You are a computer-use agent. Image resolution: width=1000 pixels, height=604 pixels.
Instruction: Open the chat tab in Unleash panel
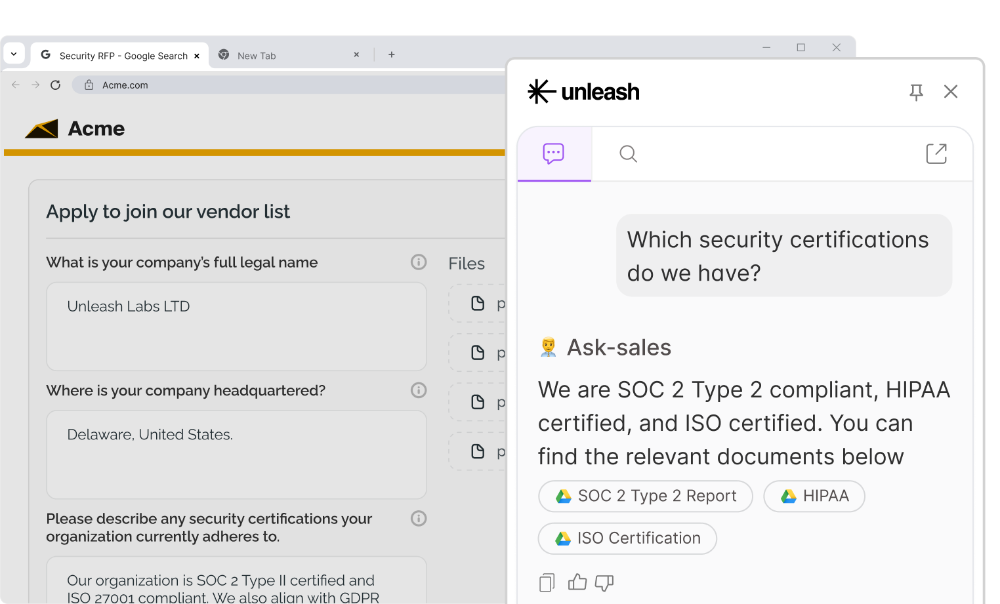pyautogui.click(x=554, y=154)
